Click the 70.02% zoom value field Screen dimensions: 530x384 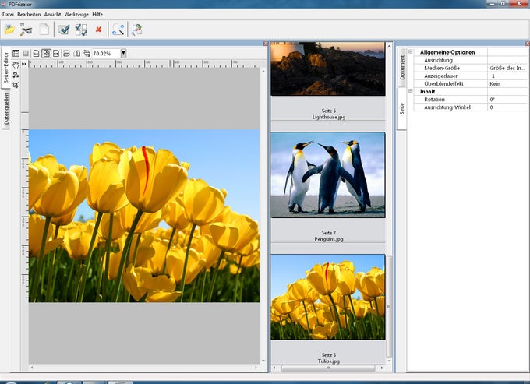coord(106,54)
